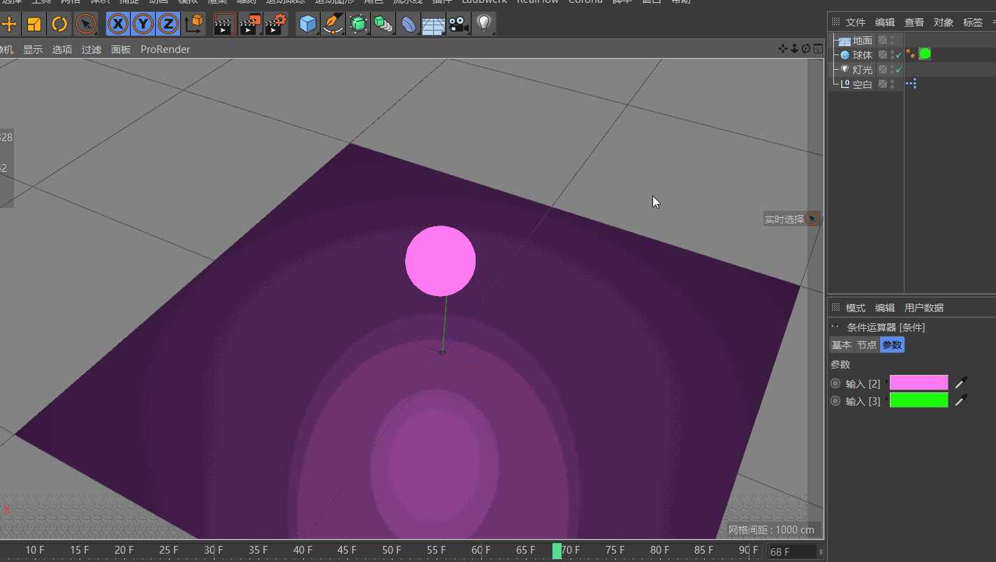The width and height of the screenshot is (996, 562).
Task: Open Attribute Manager 模式 menu
Action: (856, 308)
